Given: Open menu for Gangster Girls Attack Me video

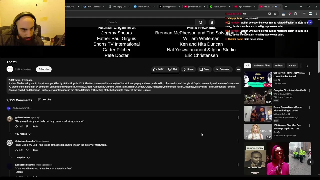Looking at the screenshot, I should [x=310, y=91].
